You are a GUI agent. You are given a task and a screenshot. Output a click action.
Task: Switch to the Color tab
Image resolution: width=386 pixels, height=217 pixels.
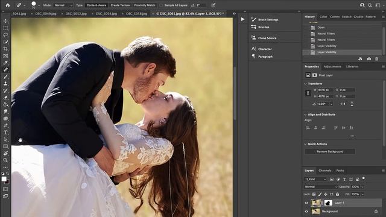tap(323, 17)
